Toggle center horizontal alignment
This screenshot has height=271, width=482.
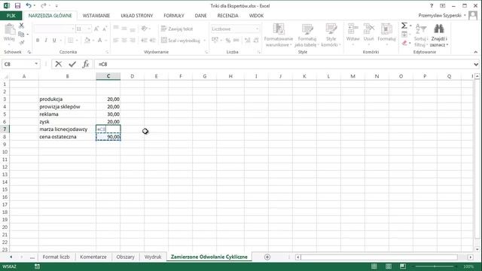pyautogui.click(x=124, y=40)
